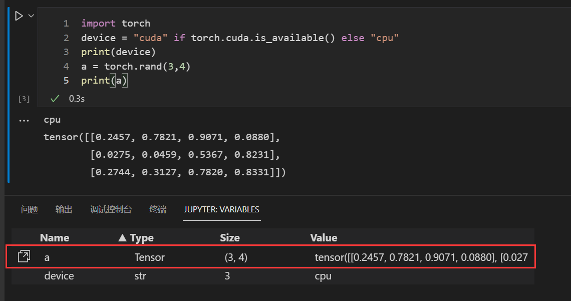Click the Value column header
The width and height of the screenshot is (571, 301).
click(324, 237)
